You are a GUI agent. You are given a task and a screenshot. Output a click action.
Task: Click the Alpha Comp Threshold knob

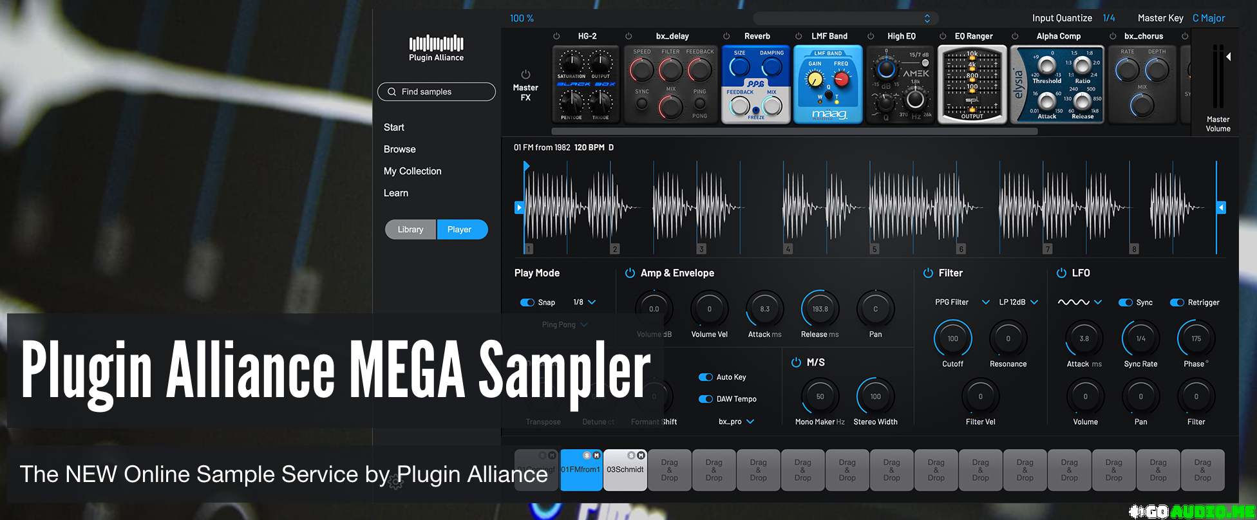pos(1046,65)
